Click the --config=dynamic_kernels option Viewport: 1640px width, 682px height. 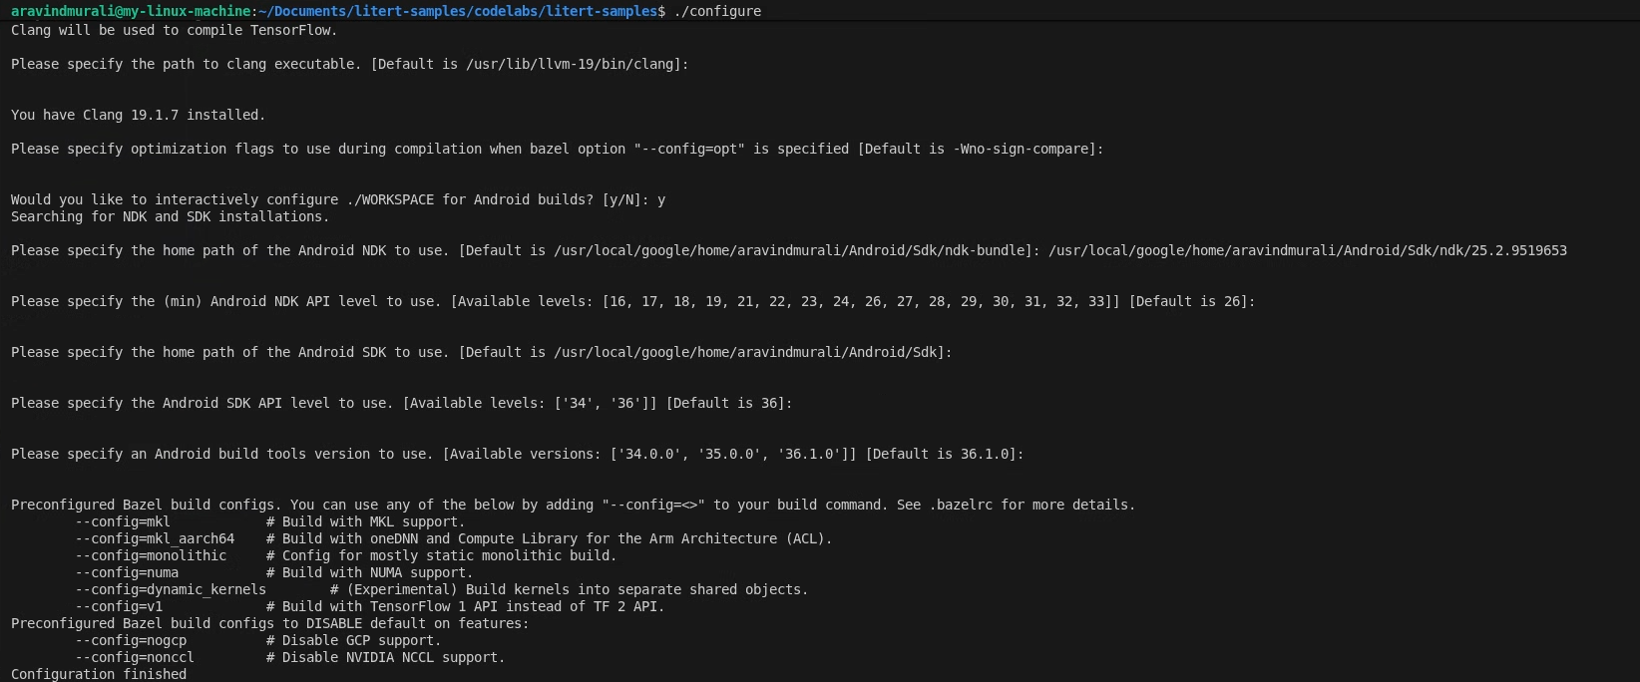click(171, 589)
